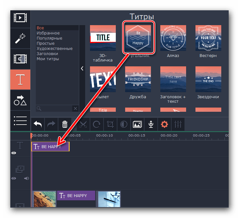Click the Split scissors tool
239x218 pixels.
coord(83,124)
